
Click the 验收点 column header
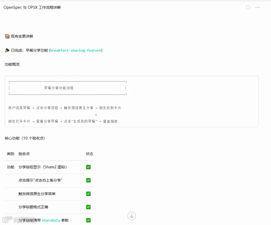24,154
